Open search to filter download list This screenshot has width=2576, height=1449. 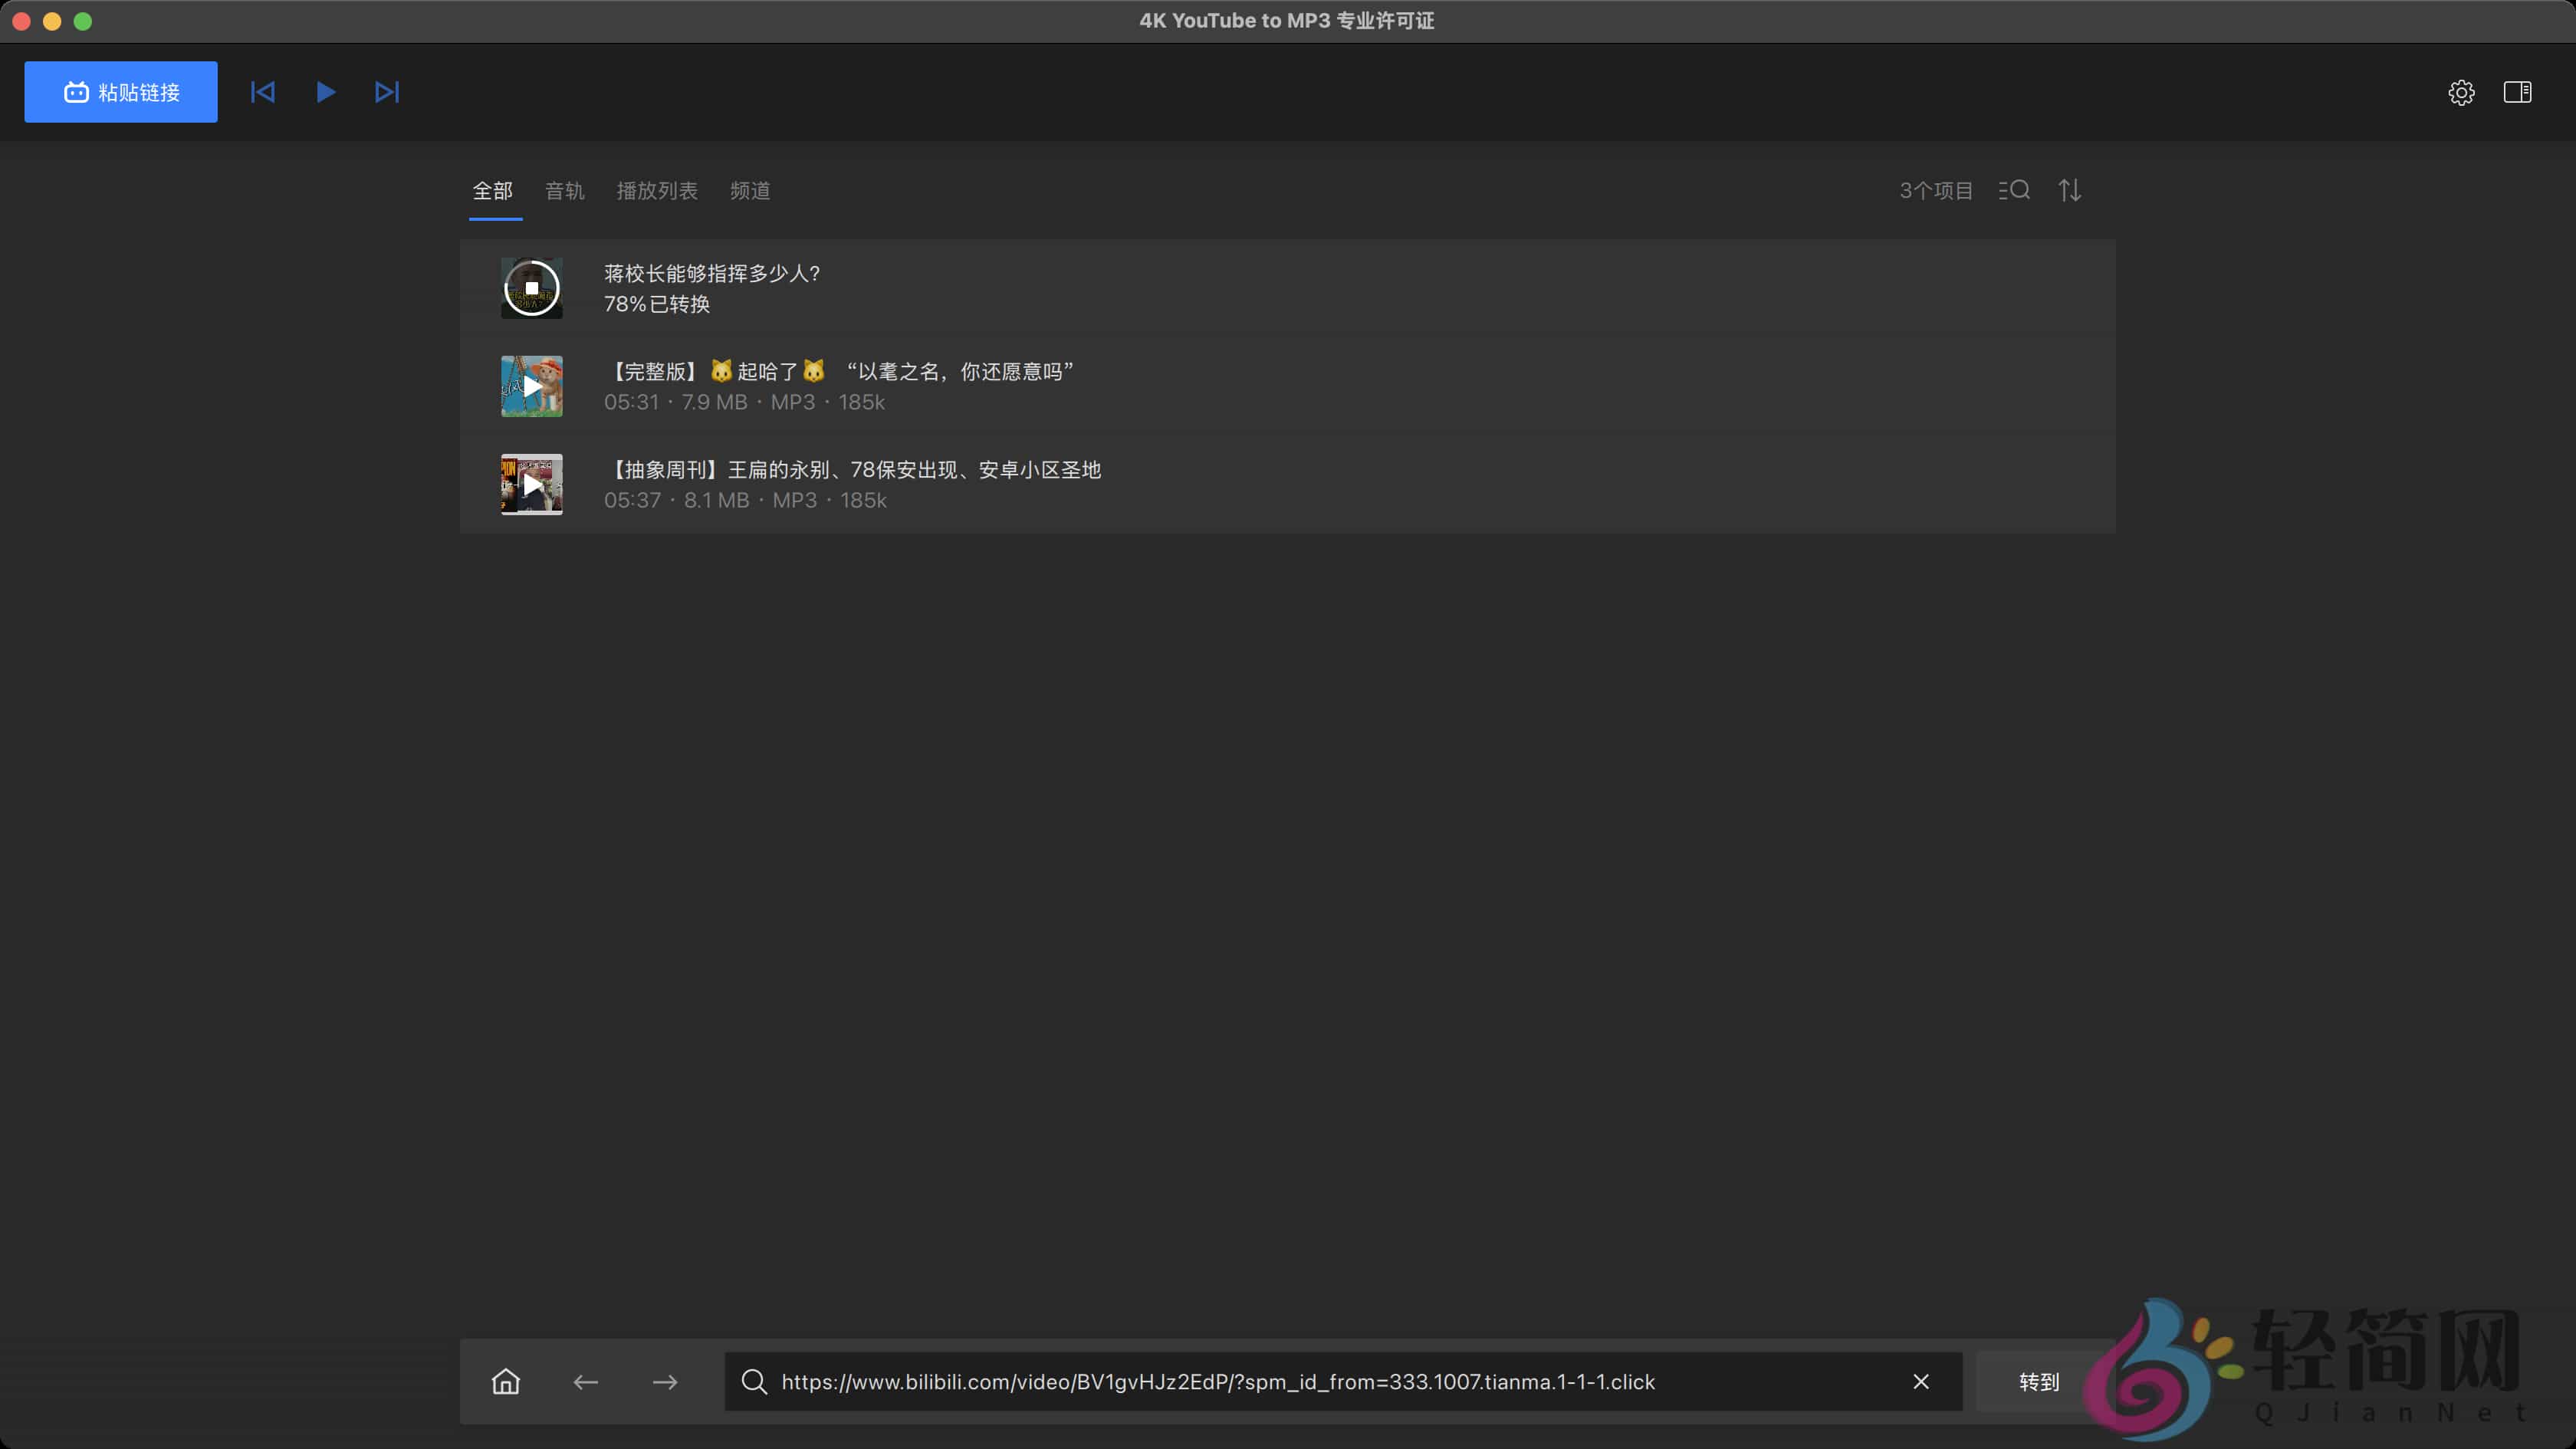tap(2015, 190)
